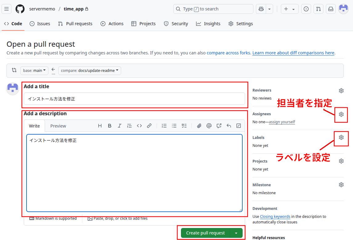Open the time_app repository link
Screen dimensions: 353x240
[x=74, y=9]
